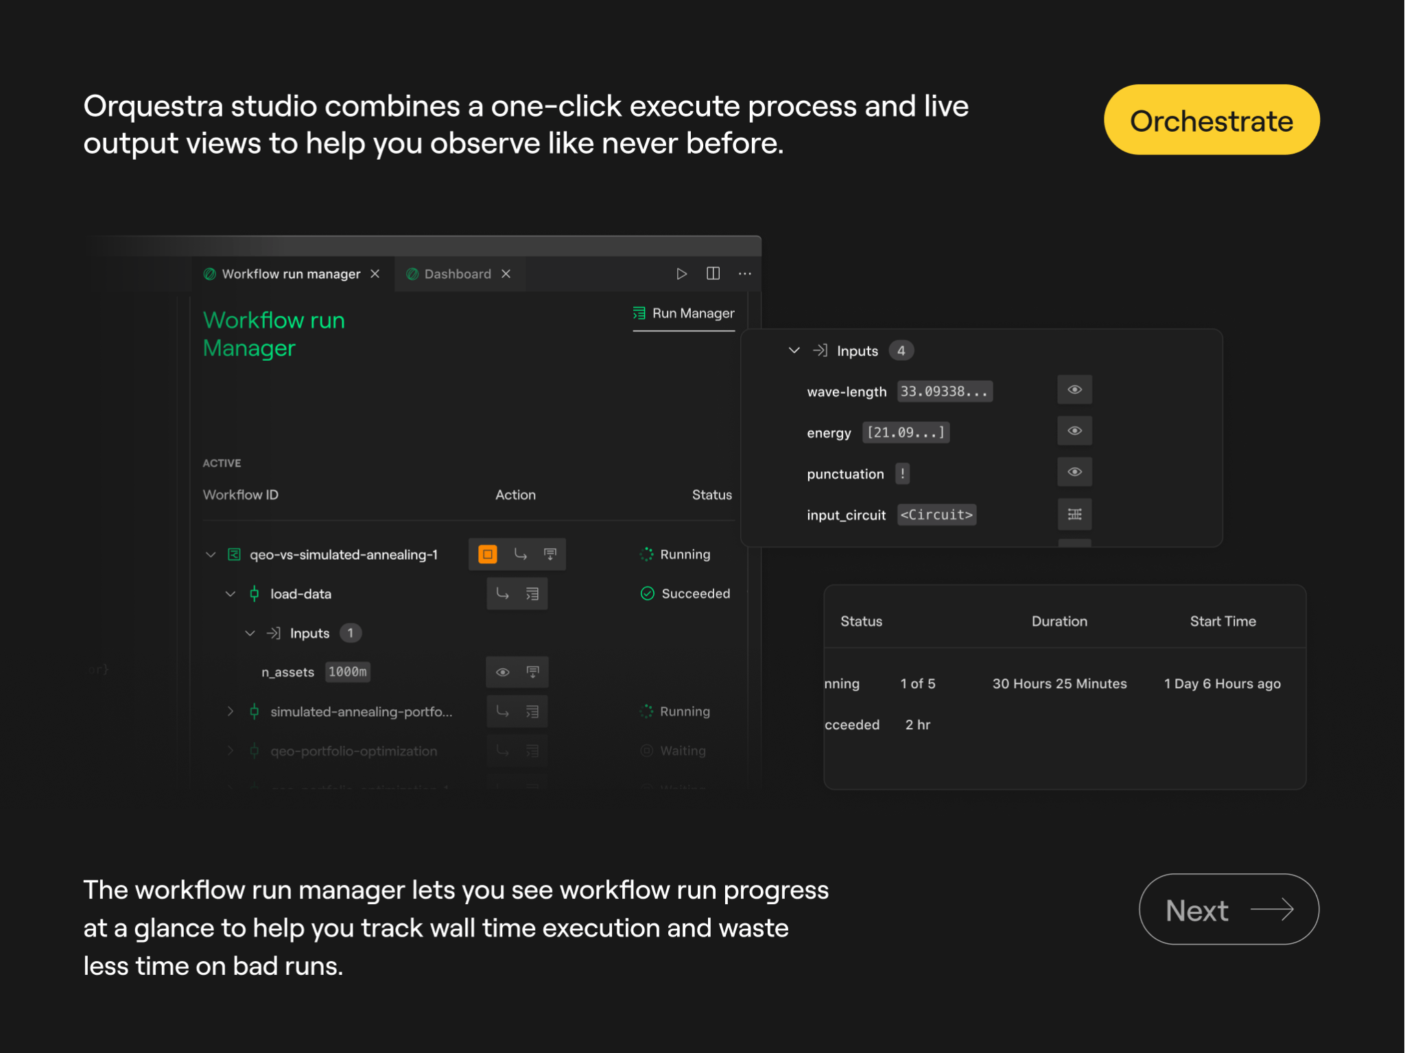The height and width of the screenshot is (1053, 1405).
Task: Stop the qeo-vs-simulated-annealing-1 workflow run
Action: [488, 554]
